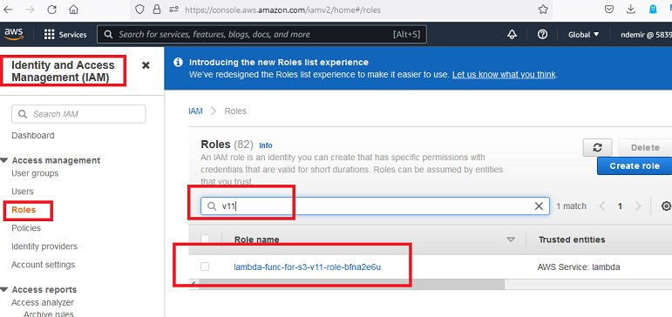672x317 pixels.
Task: Sort by Role name column arrow
Action: click(x=511, y=239)
